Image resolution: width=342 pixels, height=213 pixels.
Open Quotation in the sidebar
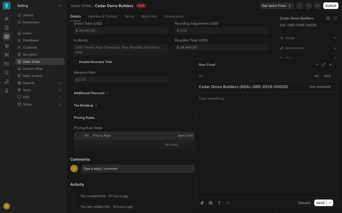click(x=40, y=55)
